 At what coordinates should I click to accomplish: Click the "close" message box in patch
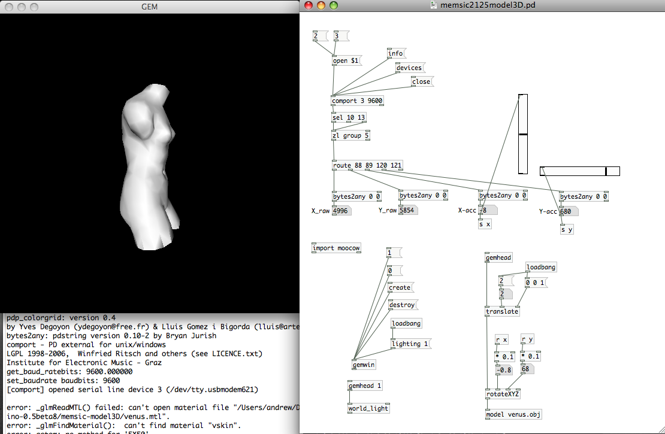422,82
